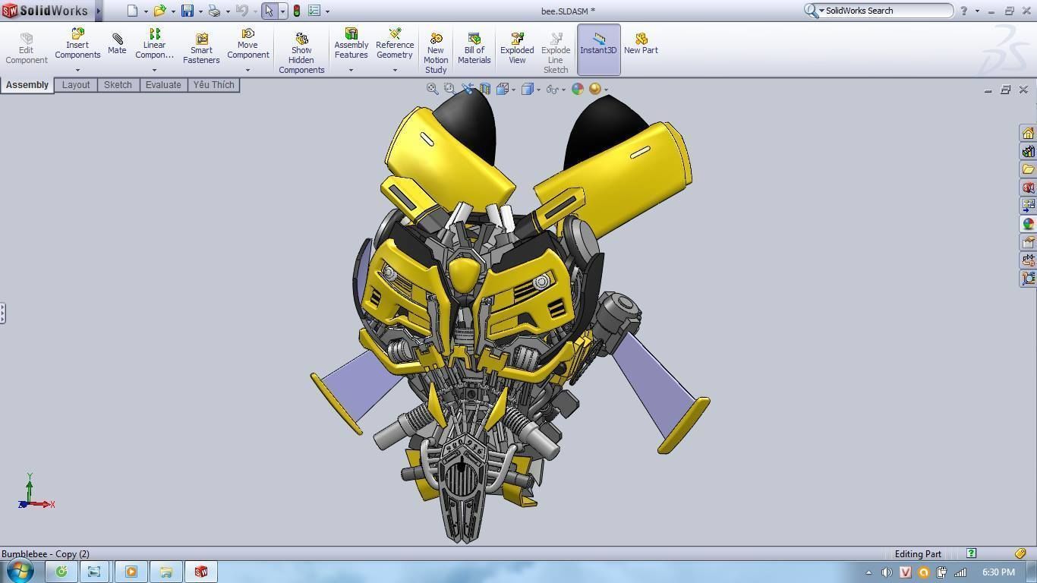The width and height of the screenshot is (1037, 583).
Task: Click the Editing Part status text
Action: pyautogui.click(x=917, y=553)
